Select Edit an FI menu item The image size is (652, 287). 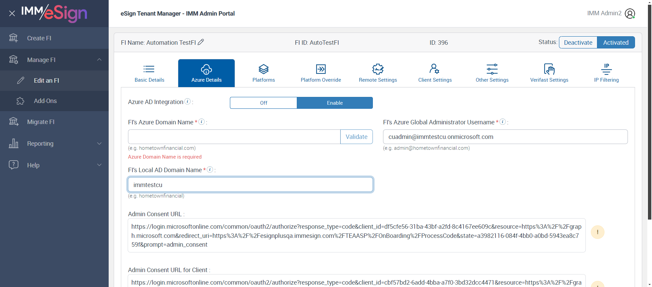click(x=54, y=81)
